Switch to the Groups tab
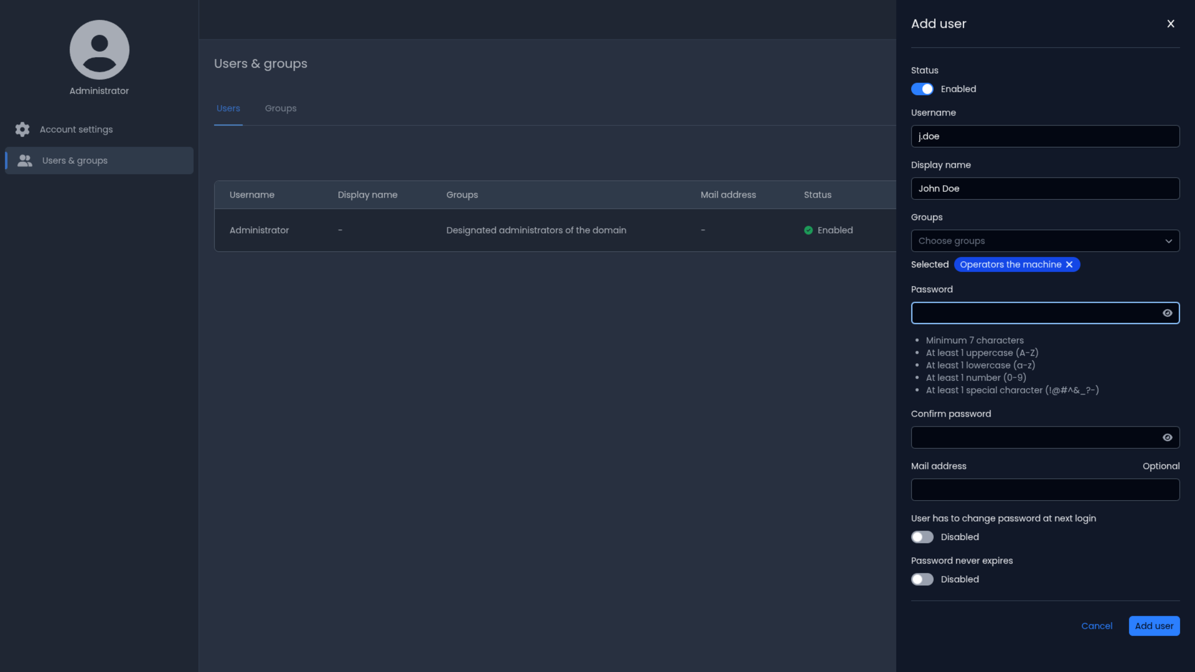This screenshot has width=1195, height=672. click(281, 109)
